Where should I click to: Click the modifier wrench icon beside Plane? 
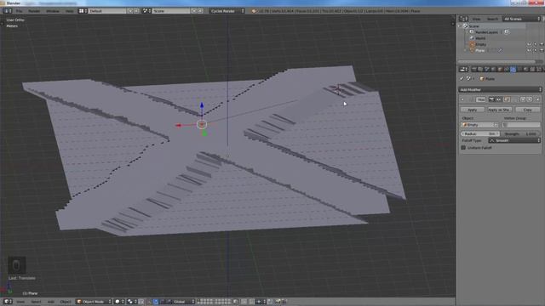click(x=501, y=51)
